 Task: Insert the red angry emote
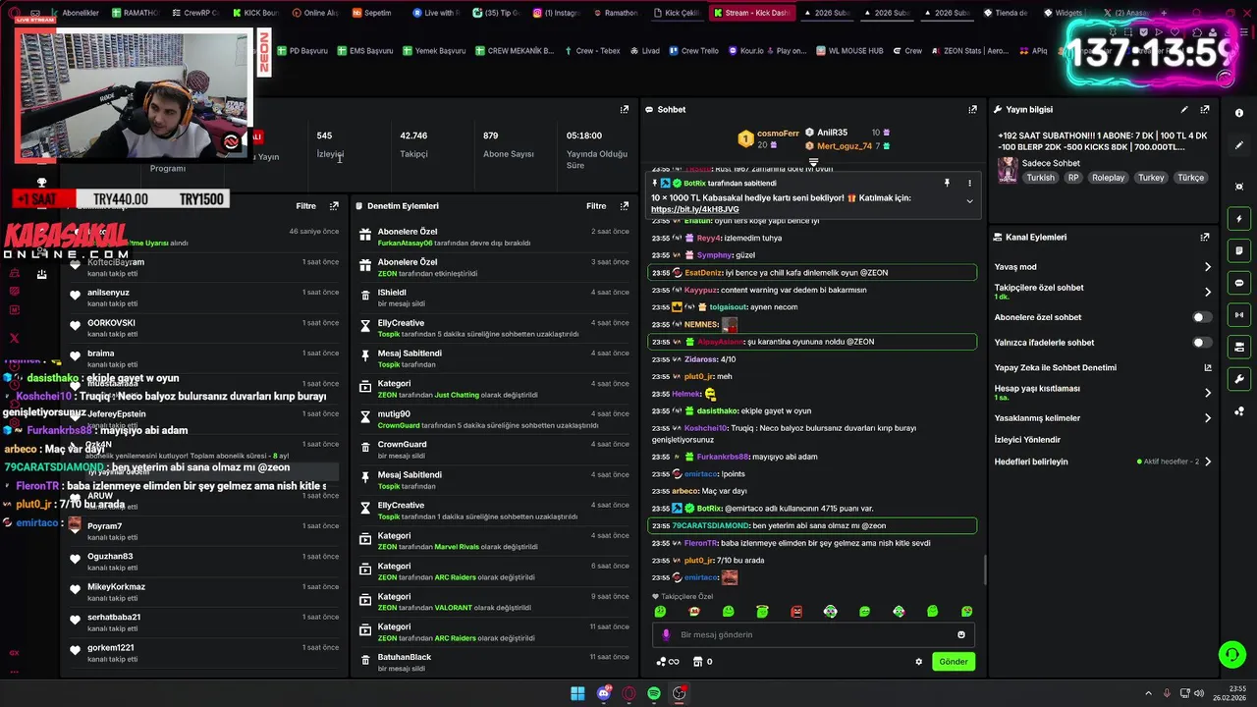[796, 612]
